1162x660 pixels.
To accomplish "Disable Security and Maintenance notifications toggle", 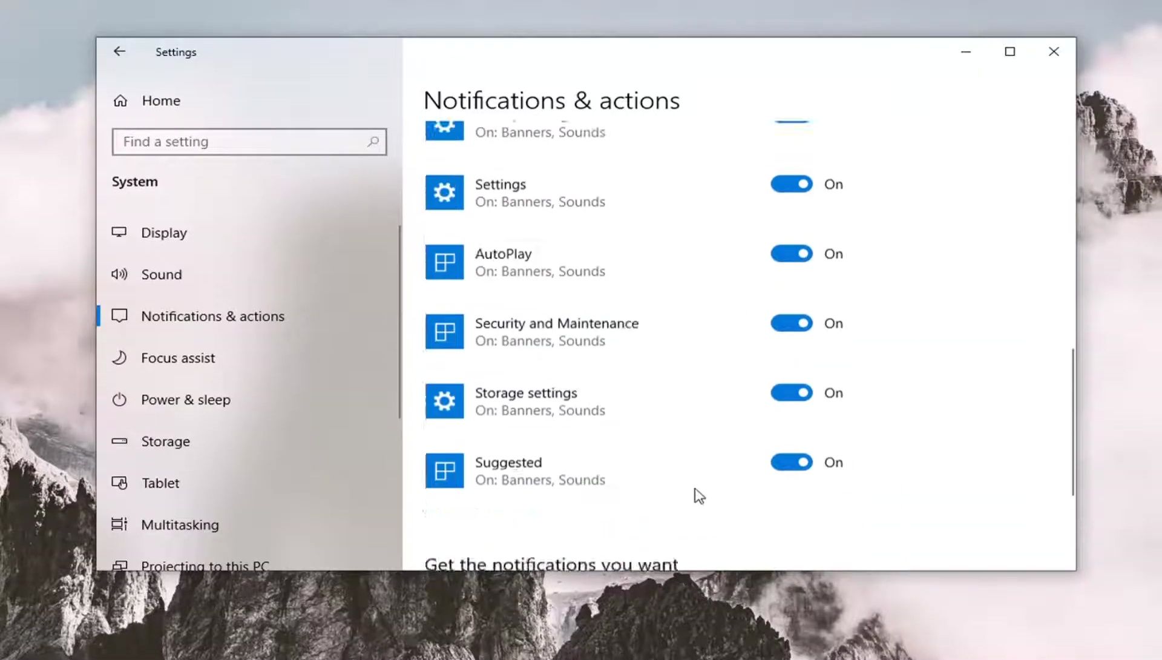I will (x=791, y=323).
